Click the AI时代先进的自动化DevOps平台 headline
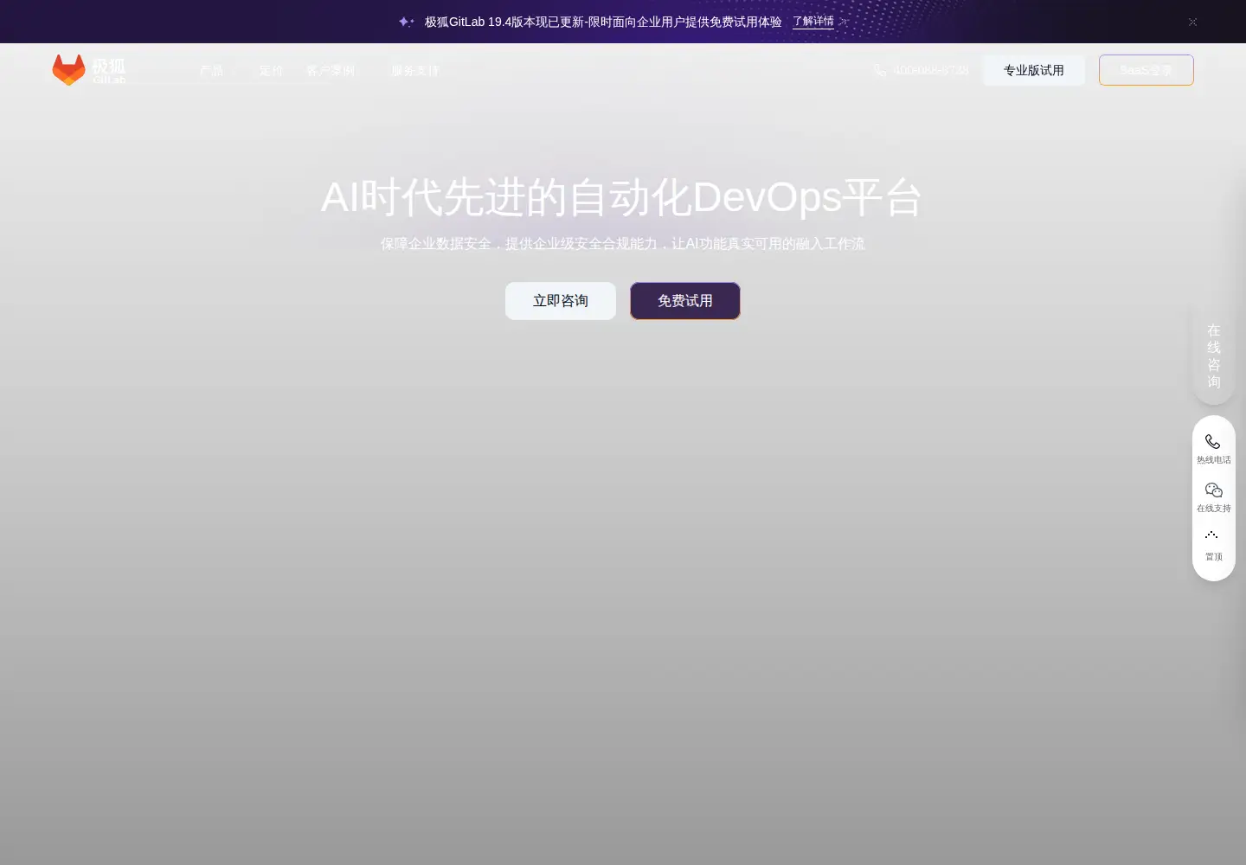This screenshot has width=1246, height=865. click(621, 197)
